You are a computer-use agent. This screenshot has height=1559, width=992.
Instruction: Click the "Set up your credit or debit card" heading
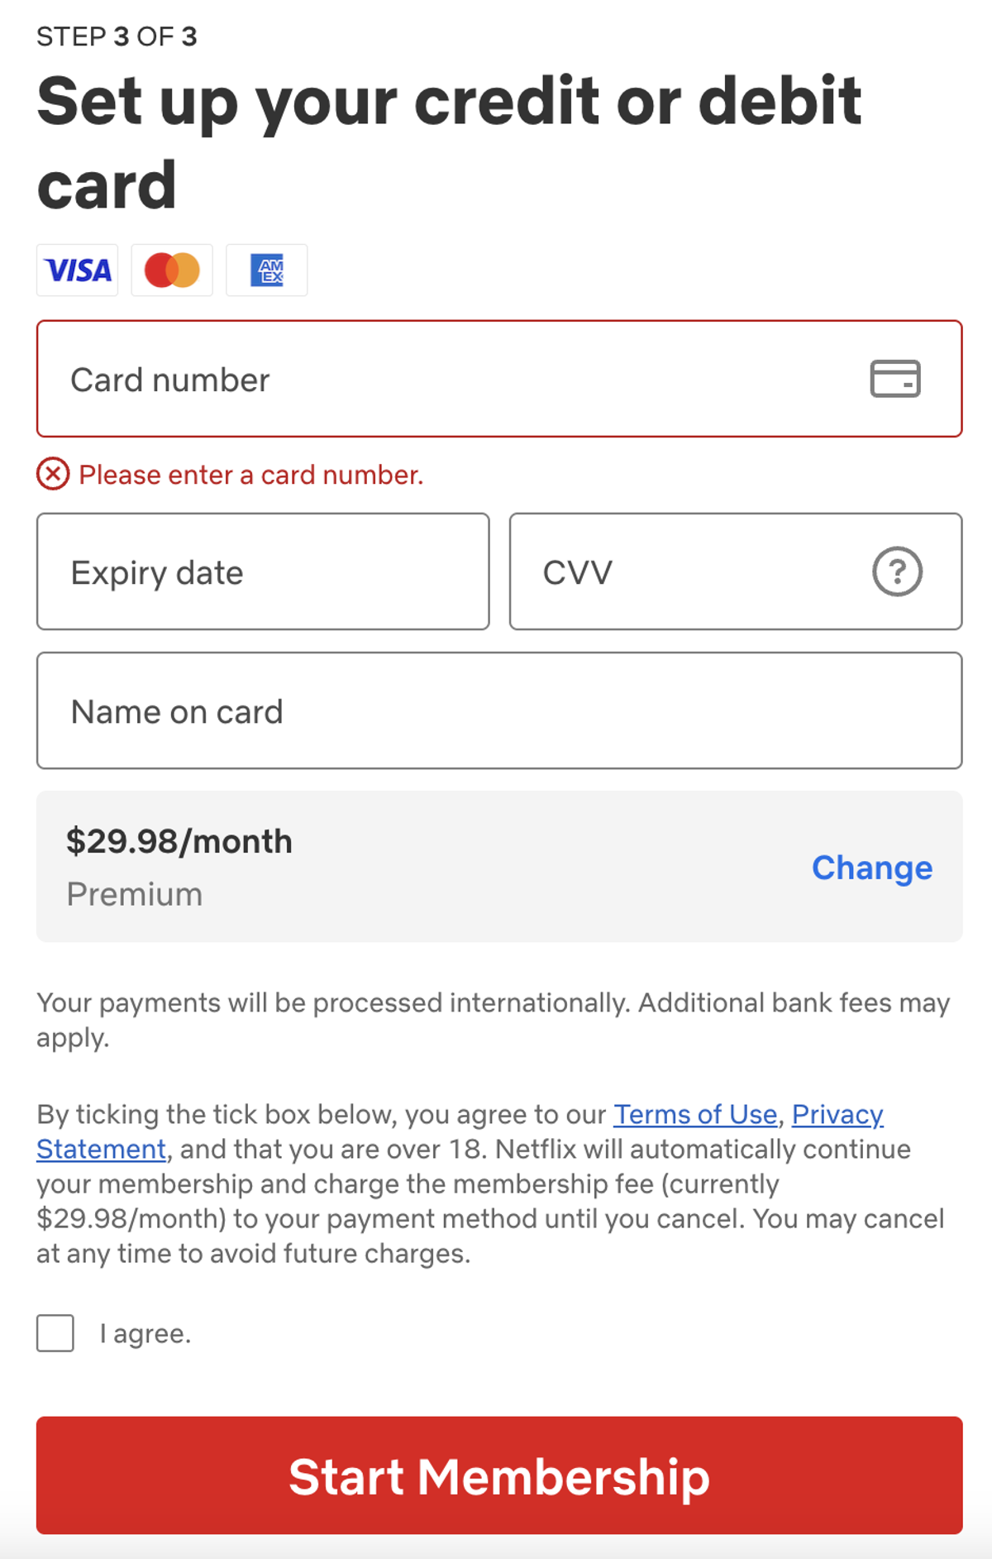coord(449,142)
